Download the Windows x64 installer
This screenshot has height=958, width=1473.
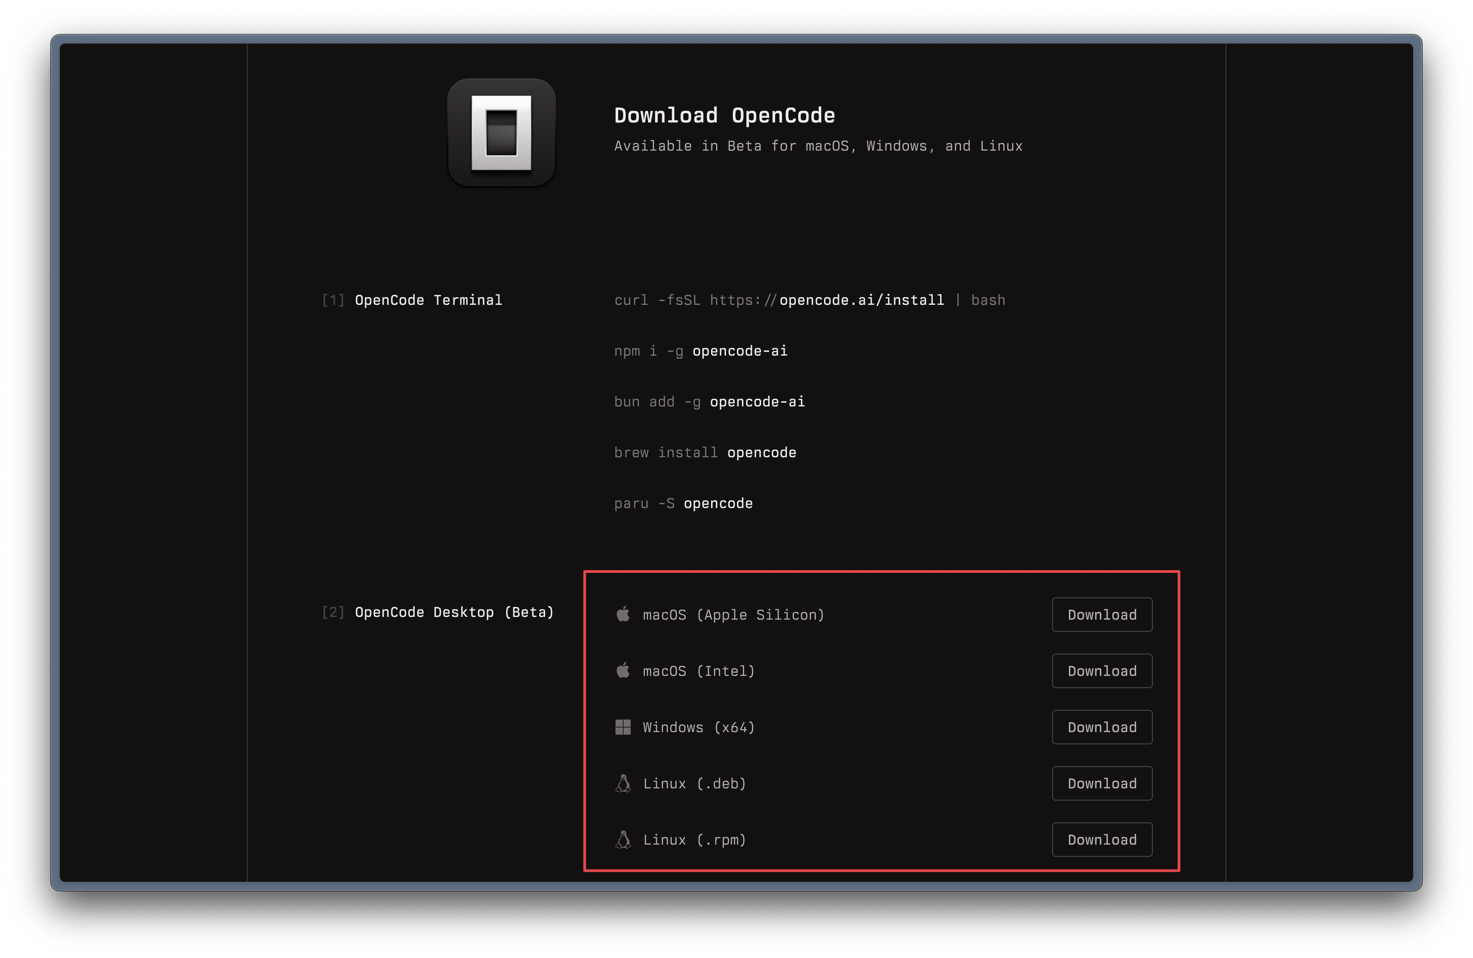[x=1102, y=727]
